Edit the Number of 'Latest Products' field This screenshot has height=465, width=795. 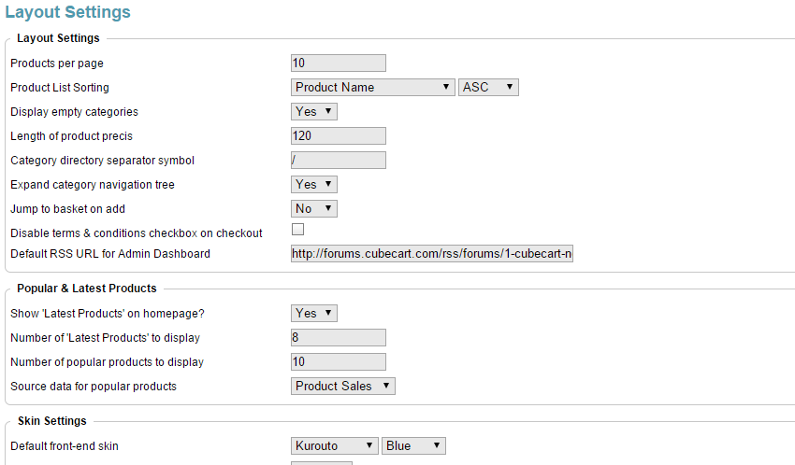pos(339,337)
